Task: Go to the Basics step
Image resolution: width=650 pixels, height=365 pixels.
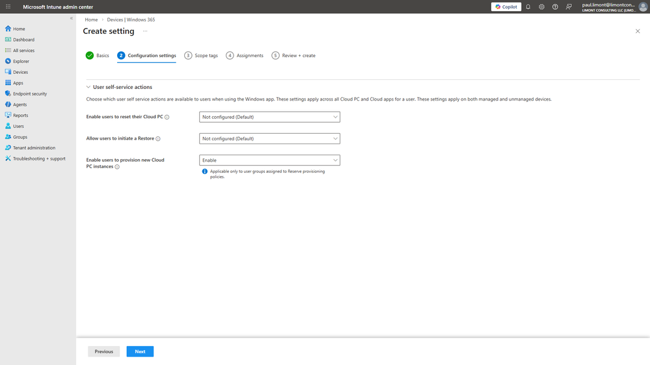Action: 98,55
